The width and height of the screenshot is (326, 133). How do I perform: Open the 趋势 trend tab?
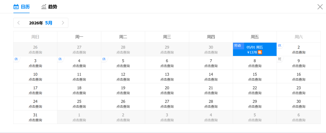(x=49, y=7)
